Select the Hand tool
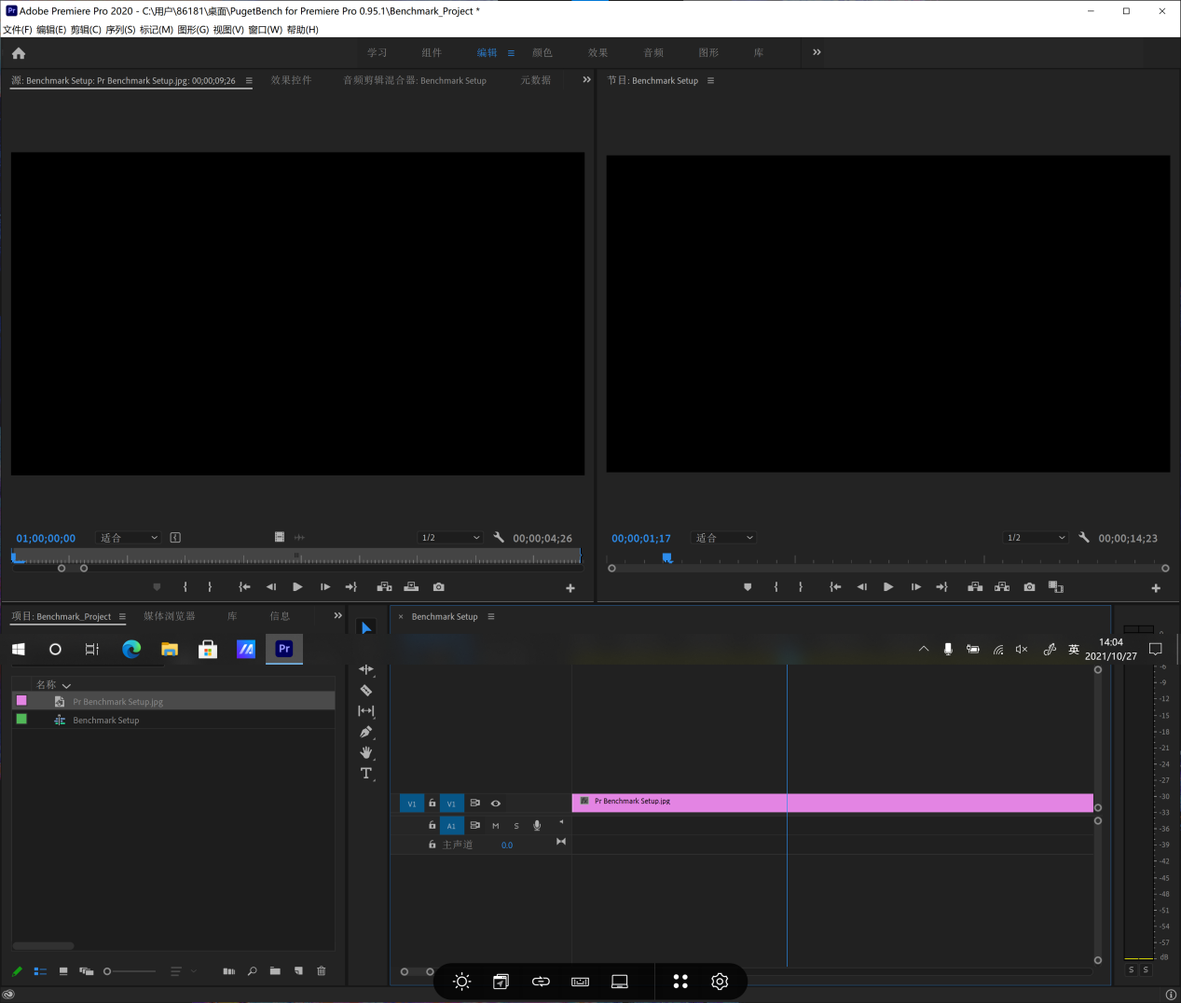 click(x=366, y=752)
